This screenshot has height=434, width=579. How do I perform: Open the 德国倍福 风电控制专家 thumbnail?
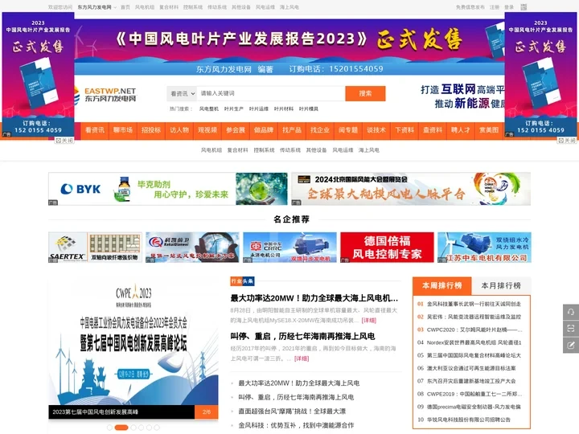[387, 248]
